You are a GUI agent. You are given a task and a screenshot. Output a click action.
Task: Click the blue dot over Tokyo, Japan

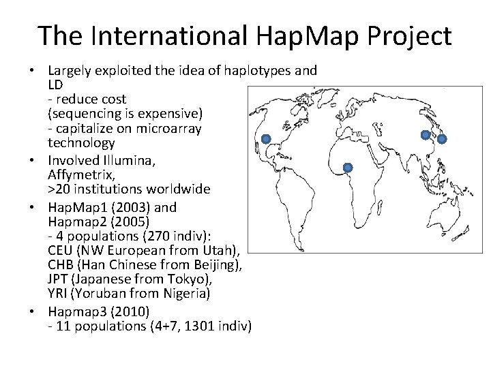click(x=442, y=139)
